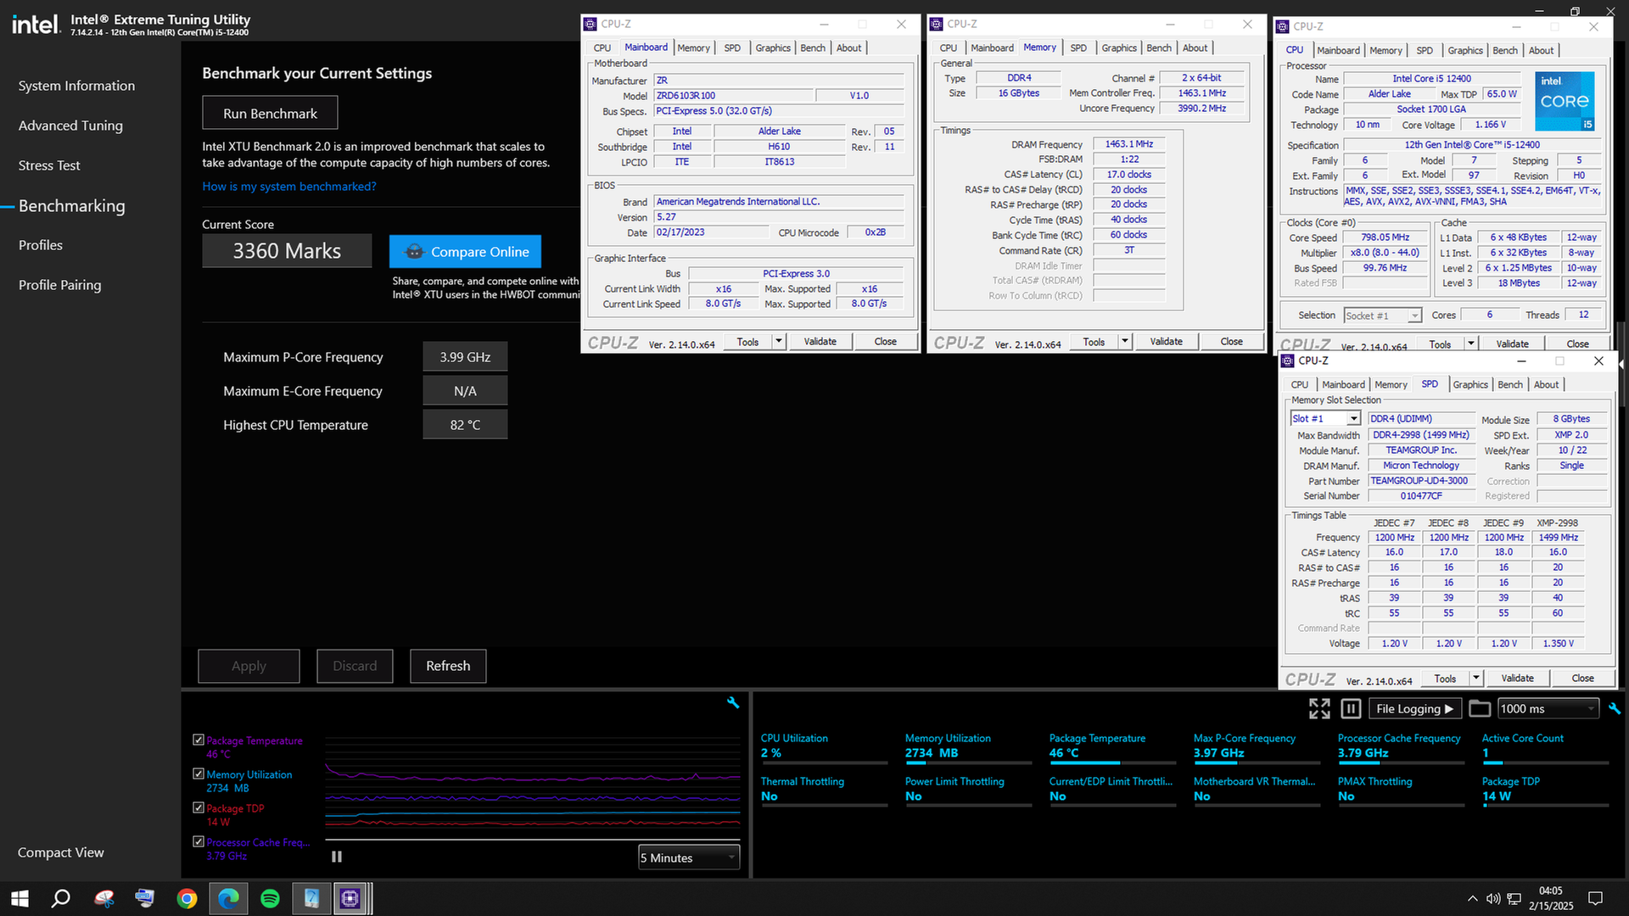Screen dimensions: 1629x916
Task: Open monitor settings wrench beside 1000 ms
Action: pyautogui.click(x=1615, y=708)
